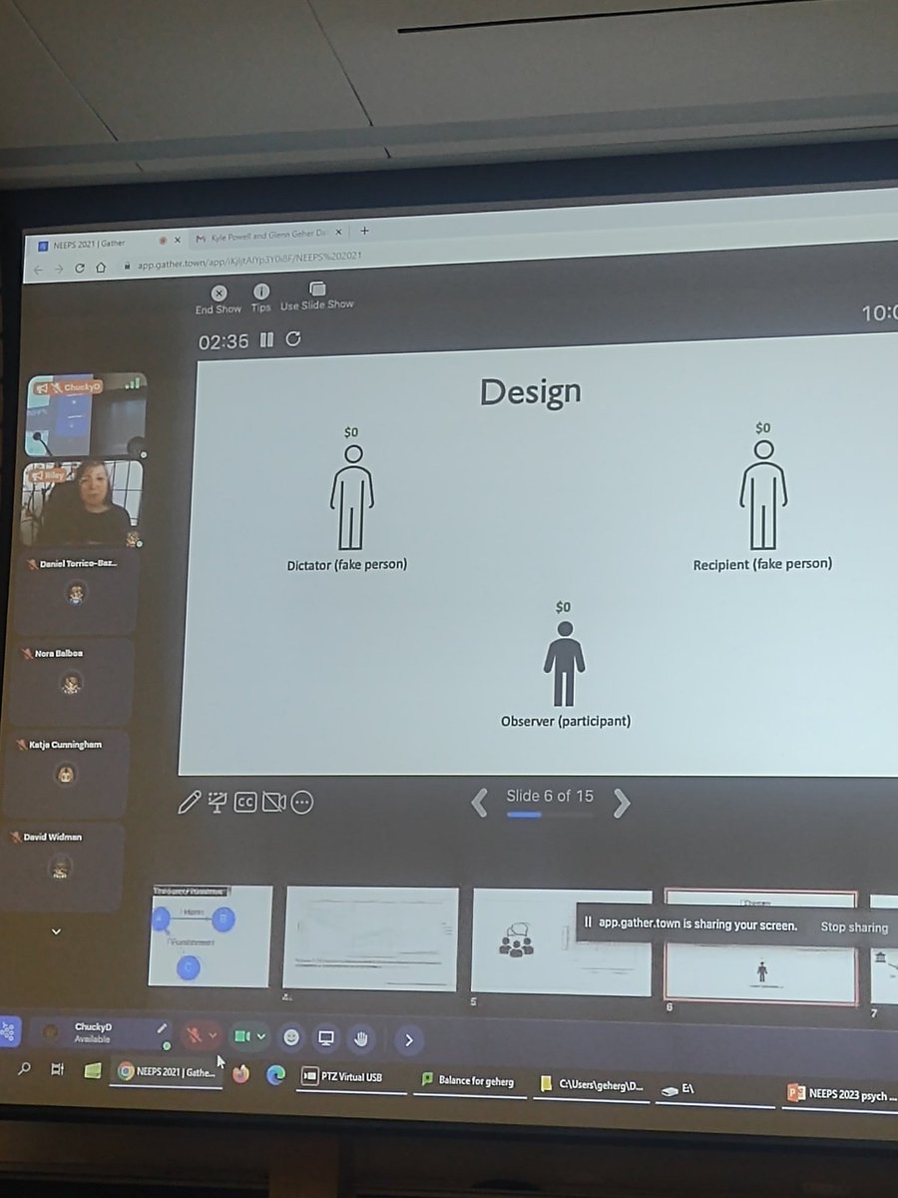Open PTZ Virtual USB taskbar item
This screenshot has height=1198, width=898.
(x=350, y=1078)
